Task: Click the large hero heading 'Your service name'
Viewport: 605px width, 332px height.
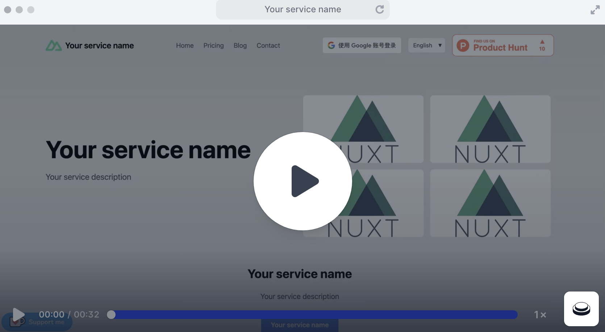Action: tap(148, 150)
